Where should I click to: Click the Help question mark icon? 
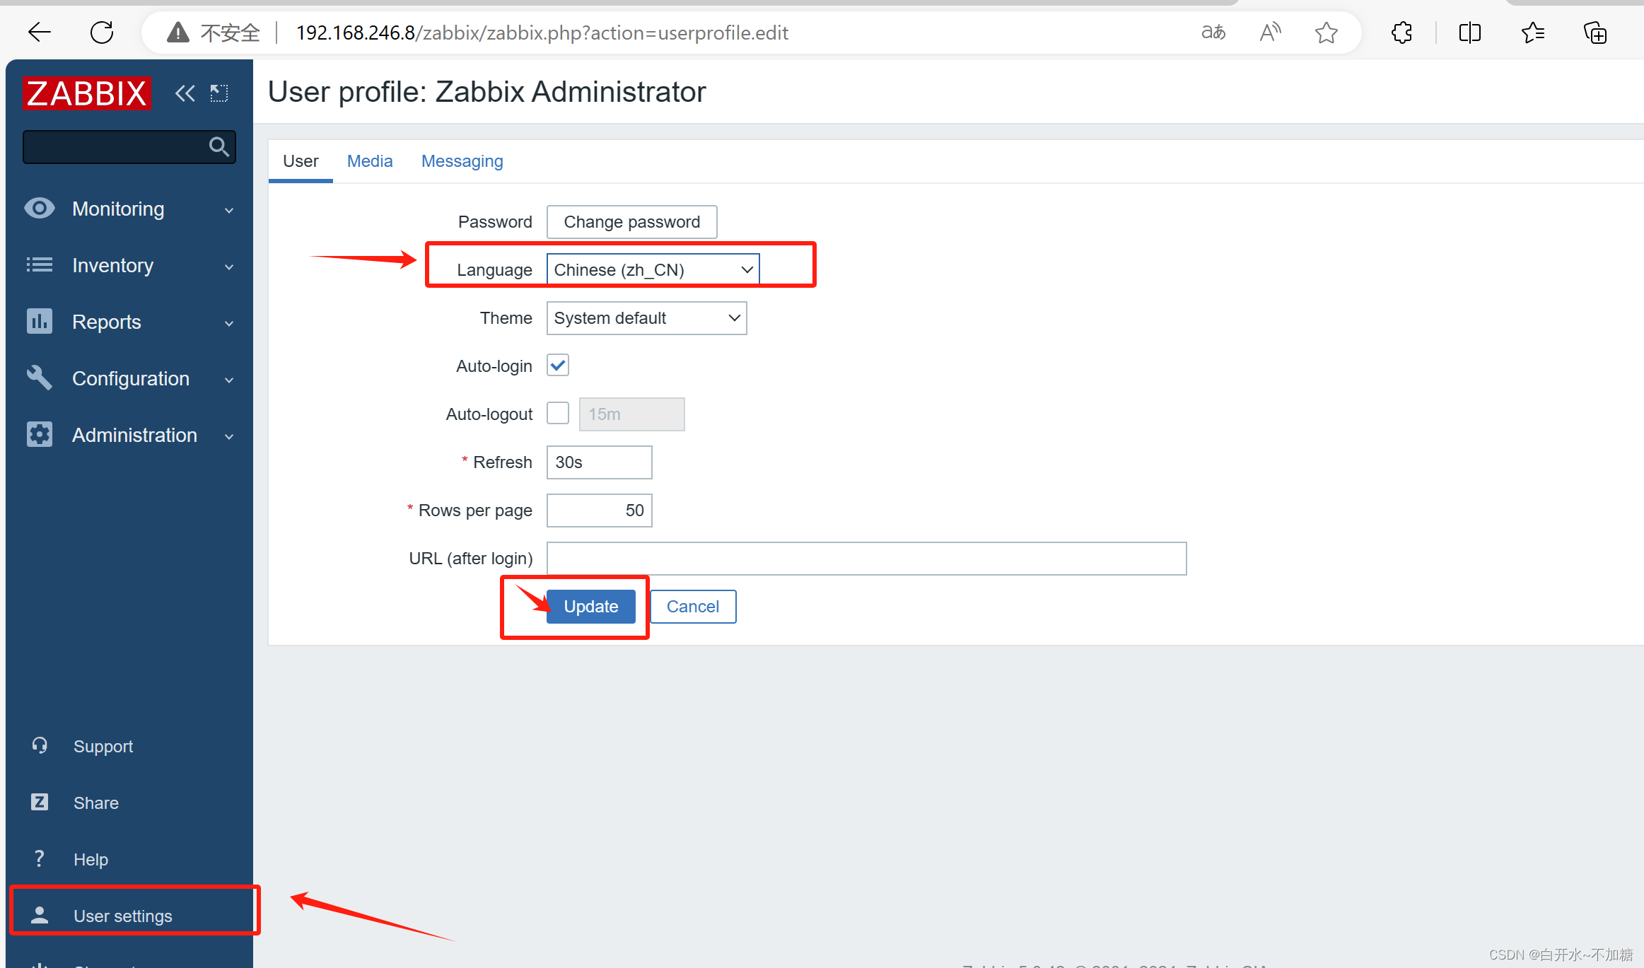[40, 858]
